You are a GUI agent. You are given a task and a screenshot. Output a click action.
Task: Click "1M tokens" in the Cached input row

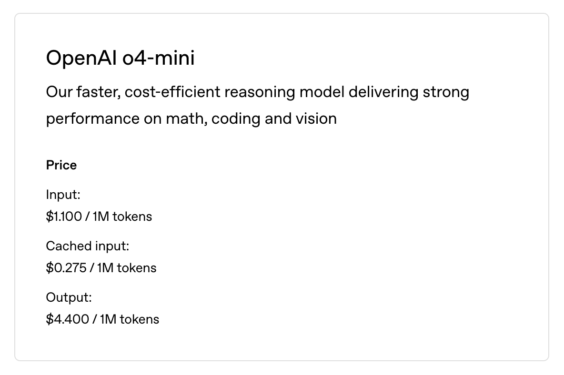127,268
